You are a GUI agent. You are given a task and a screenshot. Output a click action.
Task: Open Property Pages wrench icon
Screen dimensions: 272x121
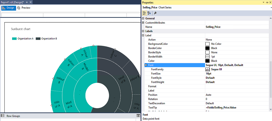[155, 13]
